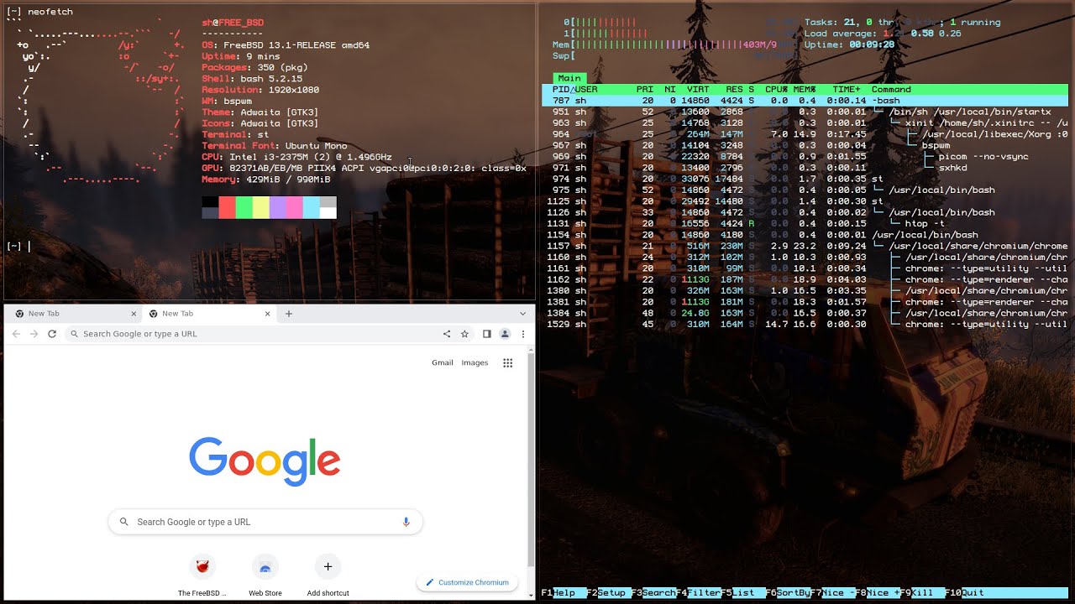
Task: Click F9 Kill in htop
Action: [x=922, y=593]
